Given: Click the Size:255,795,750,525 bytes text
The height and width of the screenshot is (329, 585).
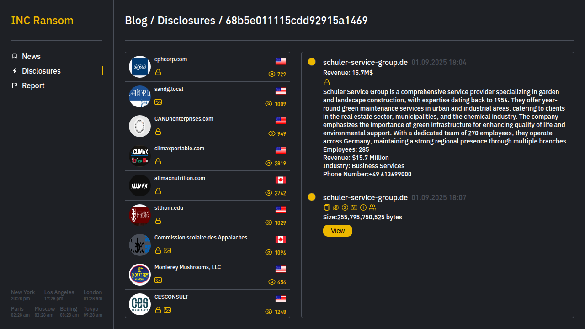Looking at the screenshot, I should [362, 217].
